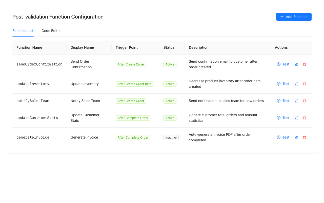324x203 pixels.
Task: Click the plus icon on the Add Function button
Action: 282,17
